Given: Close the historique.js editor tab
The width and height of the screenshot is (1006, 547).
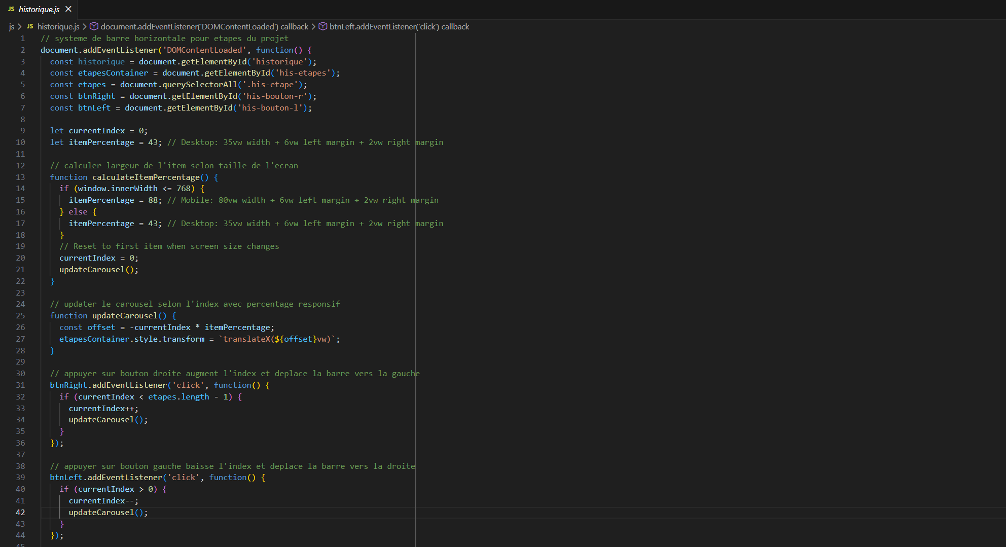Looking at the screenshot, I should (x=68, y=9).
